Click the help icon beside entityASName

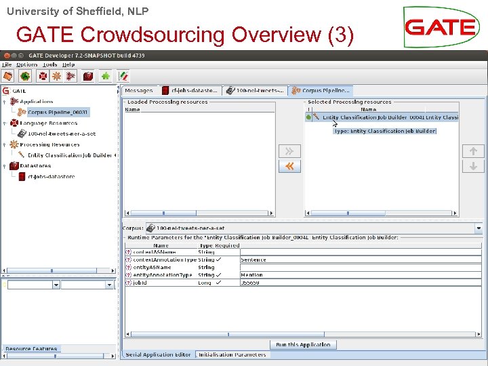pyautogui.click(x=128, y=267)
